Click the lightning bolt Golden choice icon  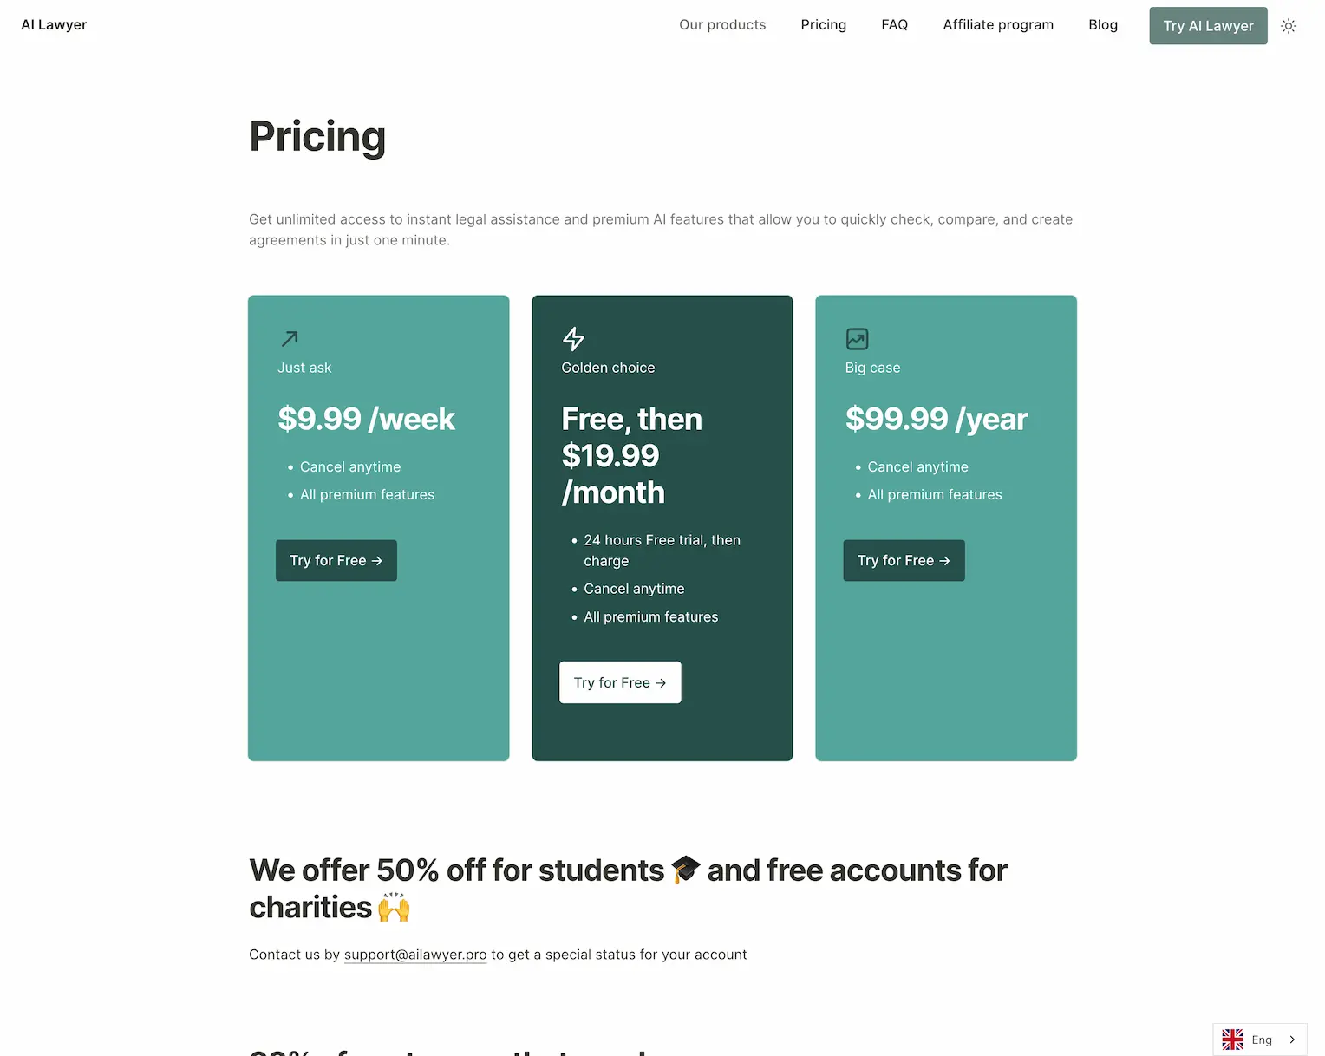573,338
